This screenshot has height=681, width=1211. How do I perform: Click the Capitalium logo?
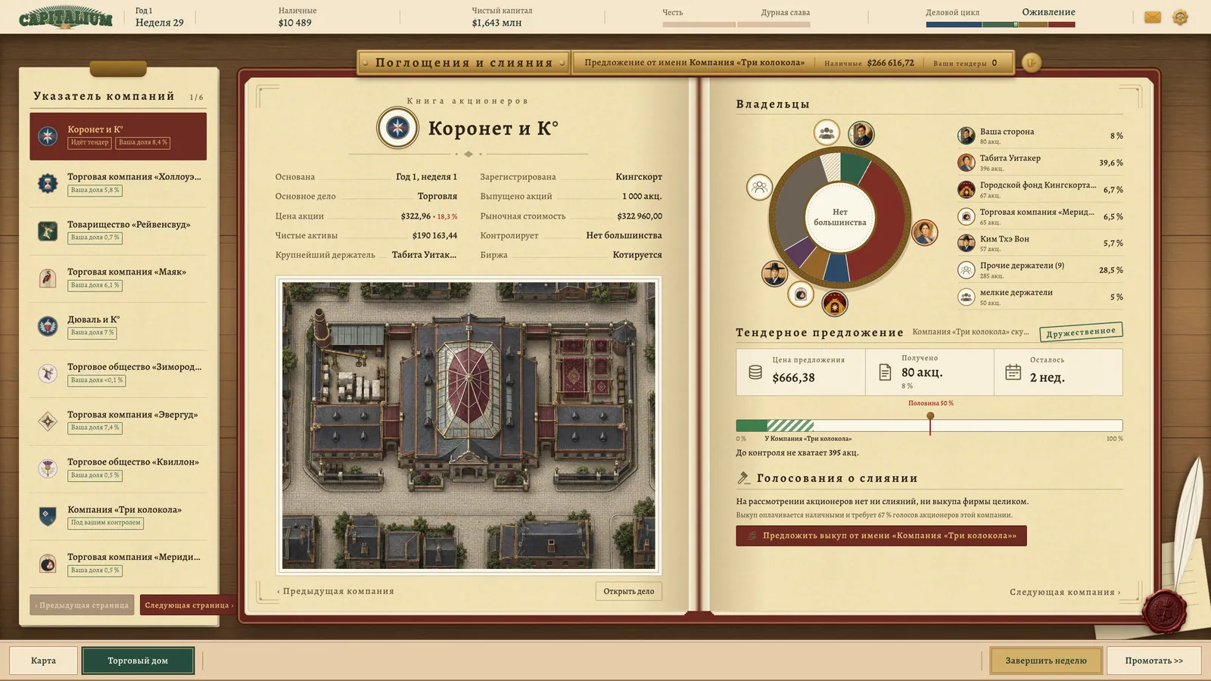(66, 17)
